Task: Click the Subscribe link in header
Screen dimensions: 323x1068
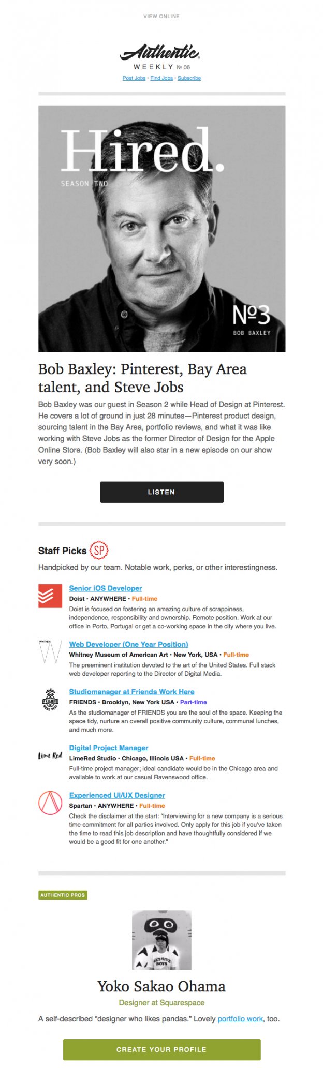Action: (x=189, y=78)
